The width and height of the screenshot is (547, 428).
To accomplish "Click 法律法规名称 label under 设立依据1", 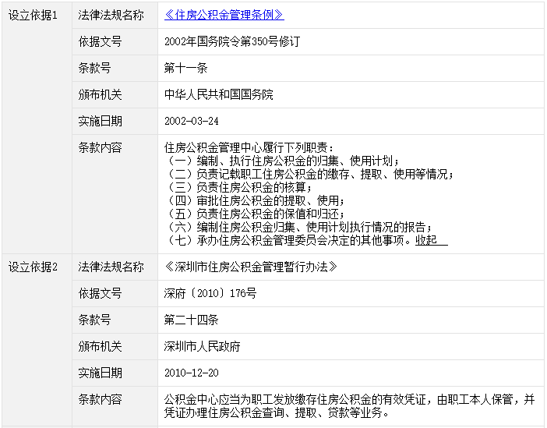I will tap(111, 16).
